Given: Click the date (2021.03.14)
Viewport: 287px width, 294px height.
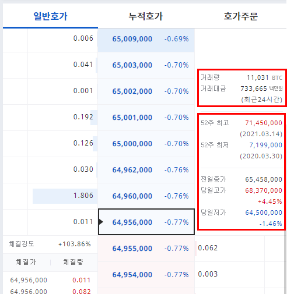Looking at the screenshot, I should coord(261,134).
